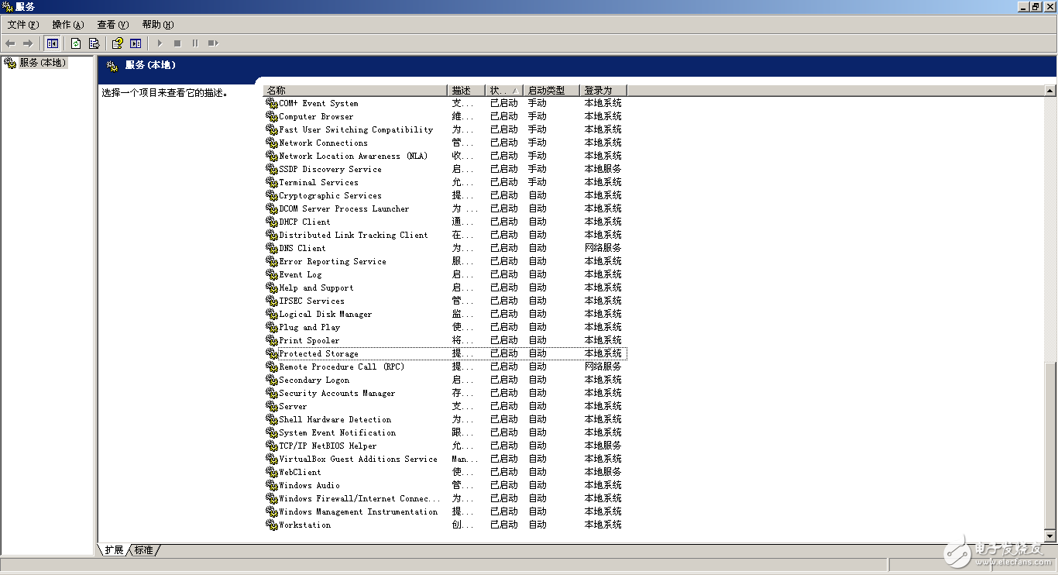
Task: Click the gear icon beside Server
Action: (271, 406)
